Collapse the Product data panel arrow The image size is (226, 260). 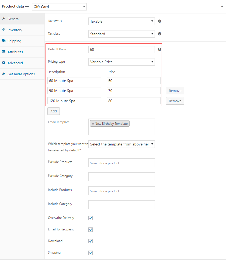[x=222, y=6]
